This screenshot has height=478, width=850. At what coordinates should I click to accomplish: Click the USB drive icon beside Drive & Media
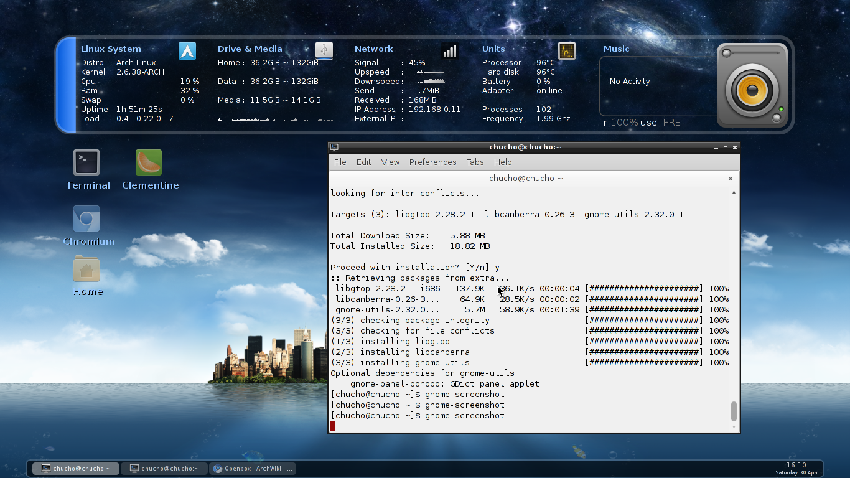(324, 51)
